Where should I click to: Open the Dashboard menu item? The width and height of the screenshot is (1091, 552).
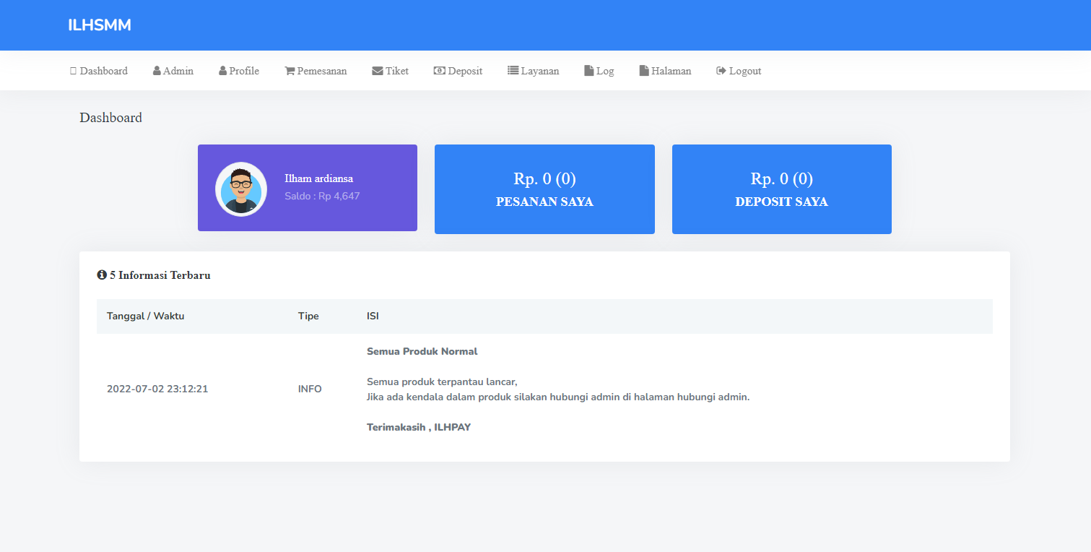point(99,70)
